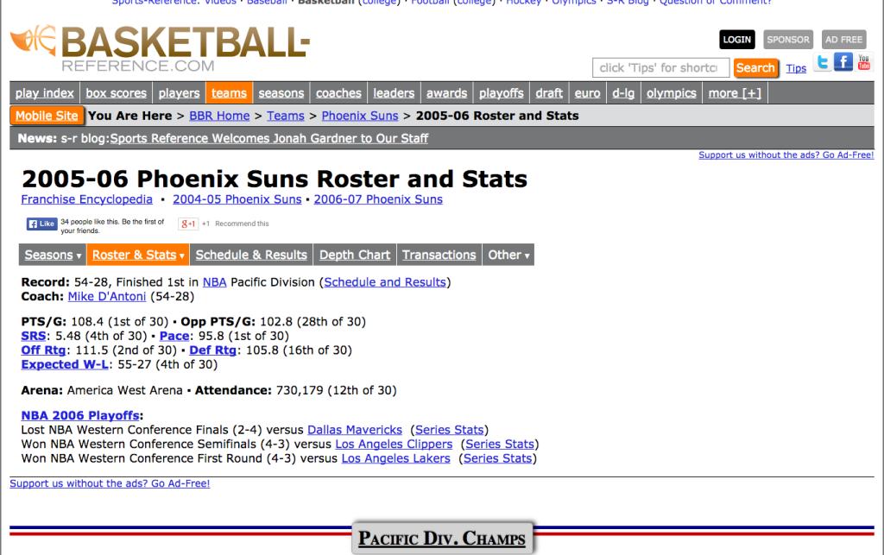The height and width of the screenshot is (555, 884).
Task: Open the Off Rtg glossary link
Action: [x=43, y=350]
